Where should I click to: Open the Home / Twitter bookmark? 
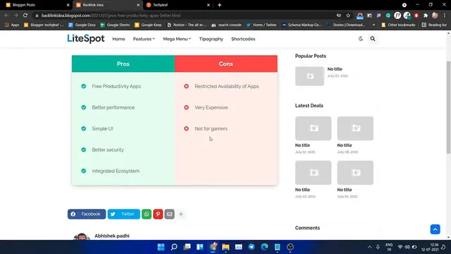coord(261,25)
